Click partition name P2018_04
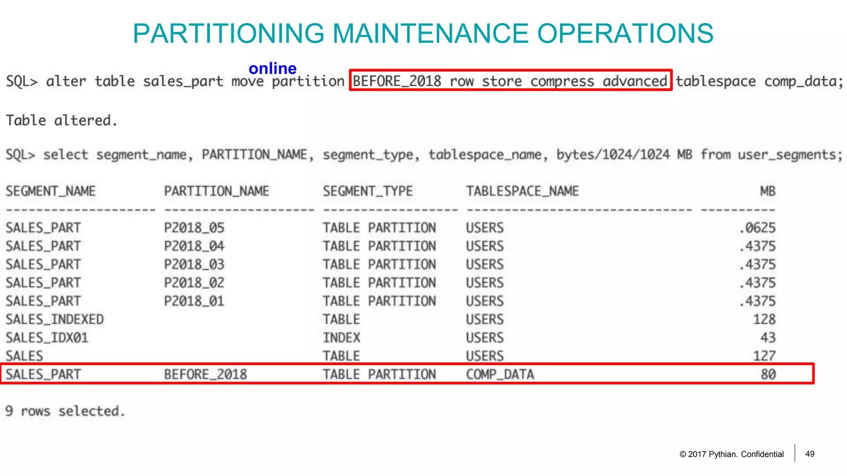The width and height of the screenshot is (847, 476). coord(194,246)
